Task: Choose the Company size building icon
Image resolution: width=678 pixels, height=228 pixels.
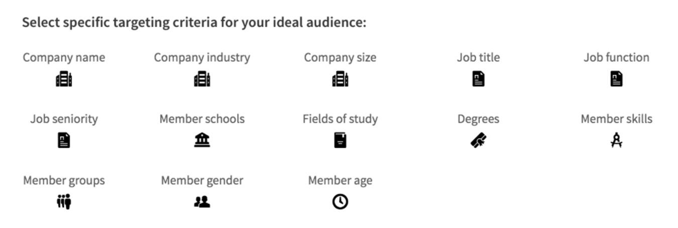Action: coord(340,79)
